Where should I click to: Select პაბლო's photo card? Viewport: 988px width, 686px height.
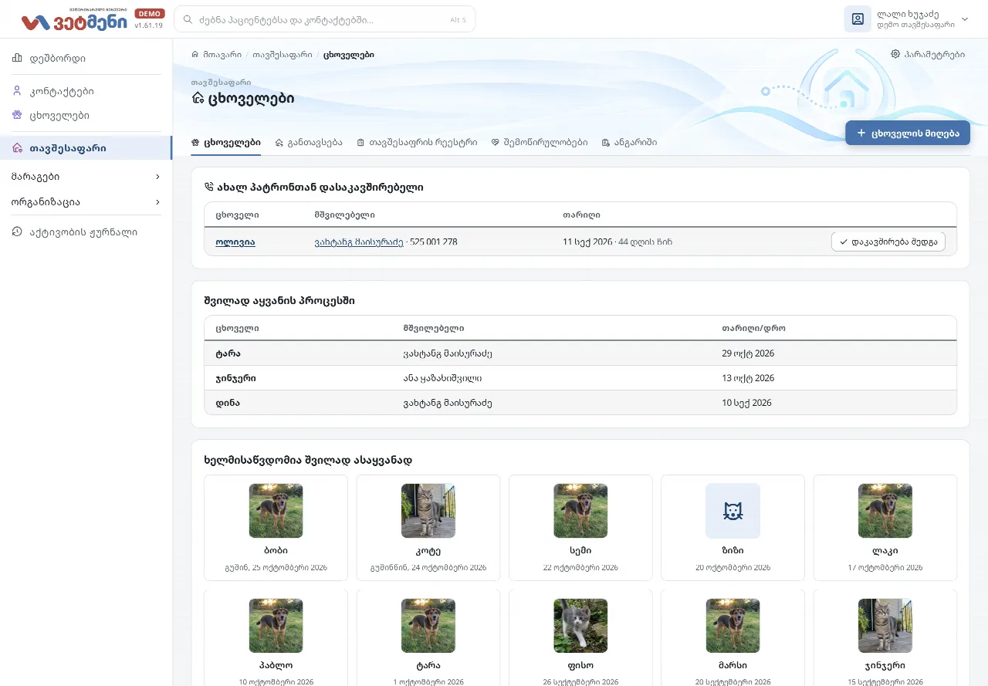276,638
